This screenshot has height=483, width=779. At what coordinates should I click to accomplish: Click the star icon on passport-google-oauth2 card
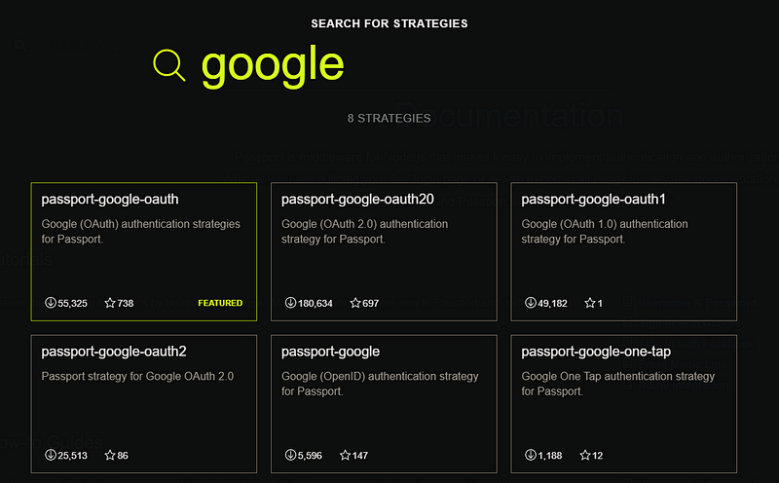[x=109, y=455]
